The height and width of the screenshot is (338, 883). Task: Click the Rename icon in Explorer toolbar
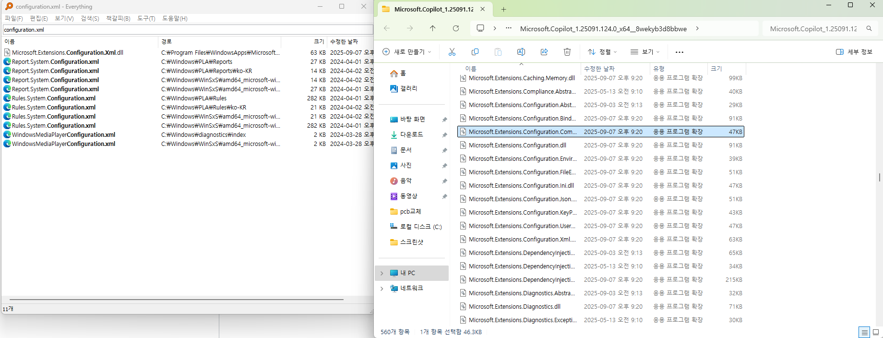(521, 52)
